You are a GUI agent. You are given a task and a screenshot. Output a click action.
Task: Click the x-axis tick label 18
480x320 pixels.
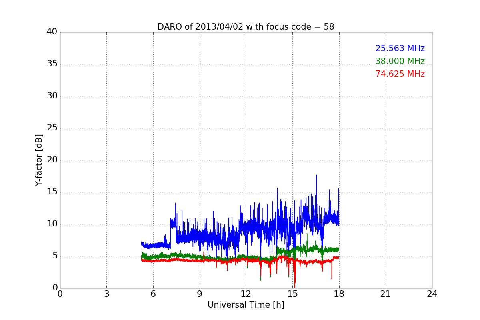pos(339,294)
